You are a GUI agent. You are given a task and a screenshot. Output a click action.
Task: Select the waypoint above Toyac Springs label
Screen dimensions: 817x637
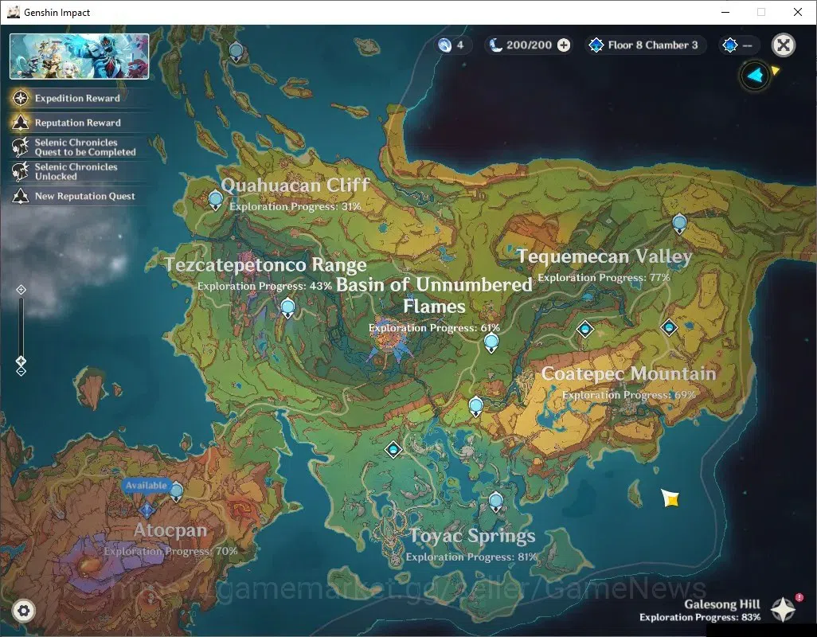tap(495, 502)
